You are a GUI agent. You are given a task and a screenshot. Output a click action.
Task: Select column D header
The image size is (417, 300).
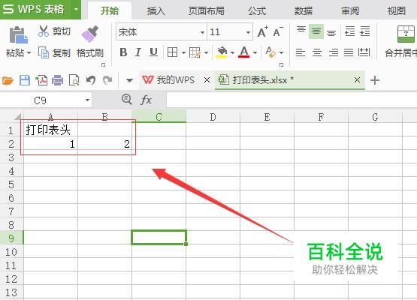pyautogui.click(x=213, y=117)
